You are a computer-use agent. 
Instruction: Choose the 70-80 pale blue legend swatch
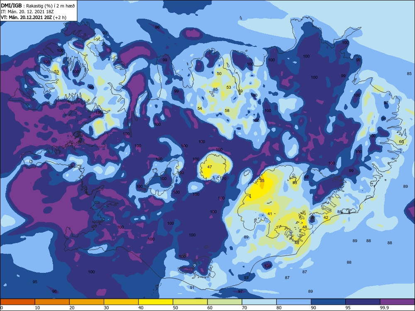259,302
